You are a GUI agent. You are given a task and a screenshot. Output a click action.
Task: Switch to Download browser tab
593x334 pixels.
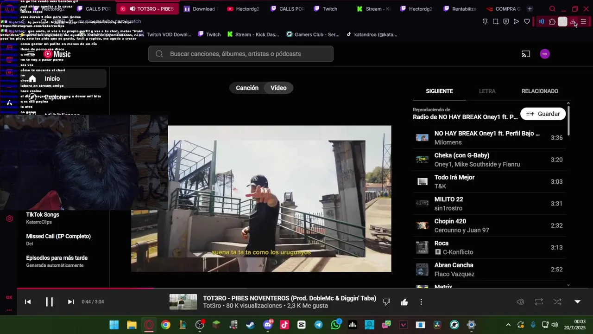201,9
